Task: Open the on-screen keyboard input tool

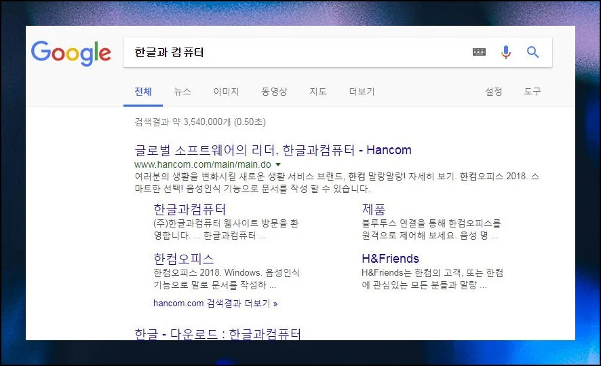Action: tap(479, 52)
